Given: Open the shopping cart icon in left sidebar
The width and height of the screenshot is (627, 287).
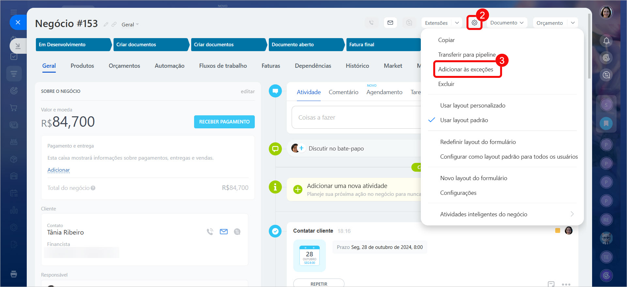Looking at the screenshot, I should coord(14,108).
